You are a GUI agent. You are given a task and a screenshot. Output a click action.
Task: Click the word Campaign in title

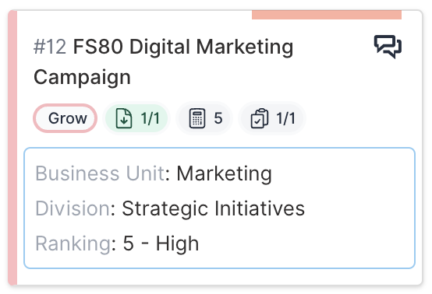(82, 78)
